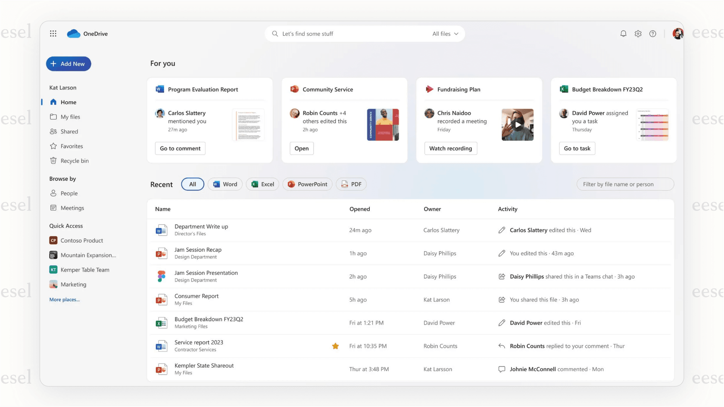Expand More places in the sidebar

64,299
